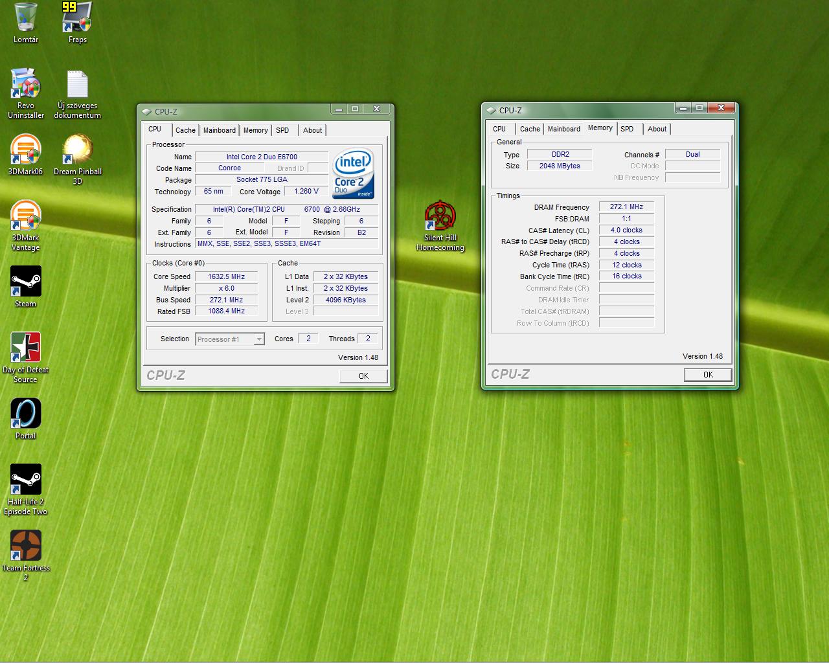Screen dimensions: 829x663
Task: Click the FSB:DRAM value 1:1
Action: pyautogui.click(x=626, y=219)
